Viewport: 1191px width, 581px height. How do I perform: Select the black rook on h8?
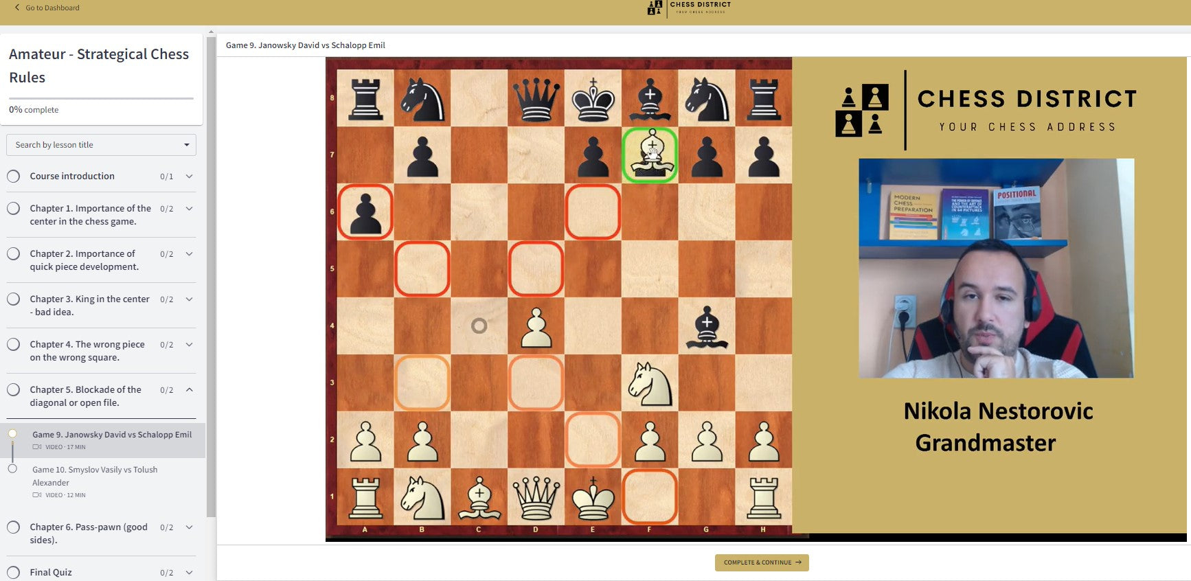(764, 99)
